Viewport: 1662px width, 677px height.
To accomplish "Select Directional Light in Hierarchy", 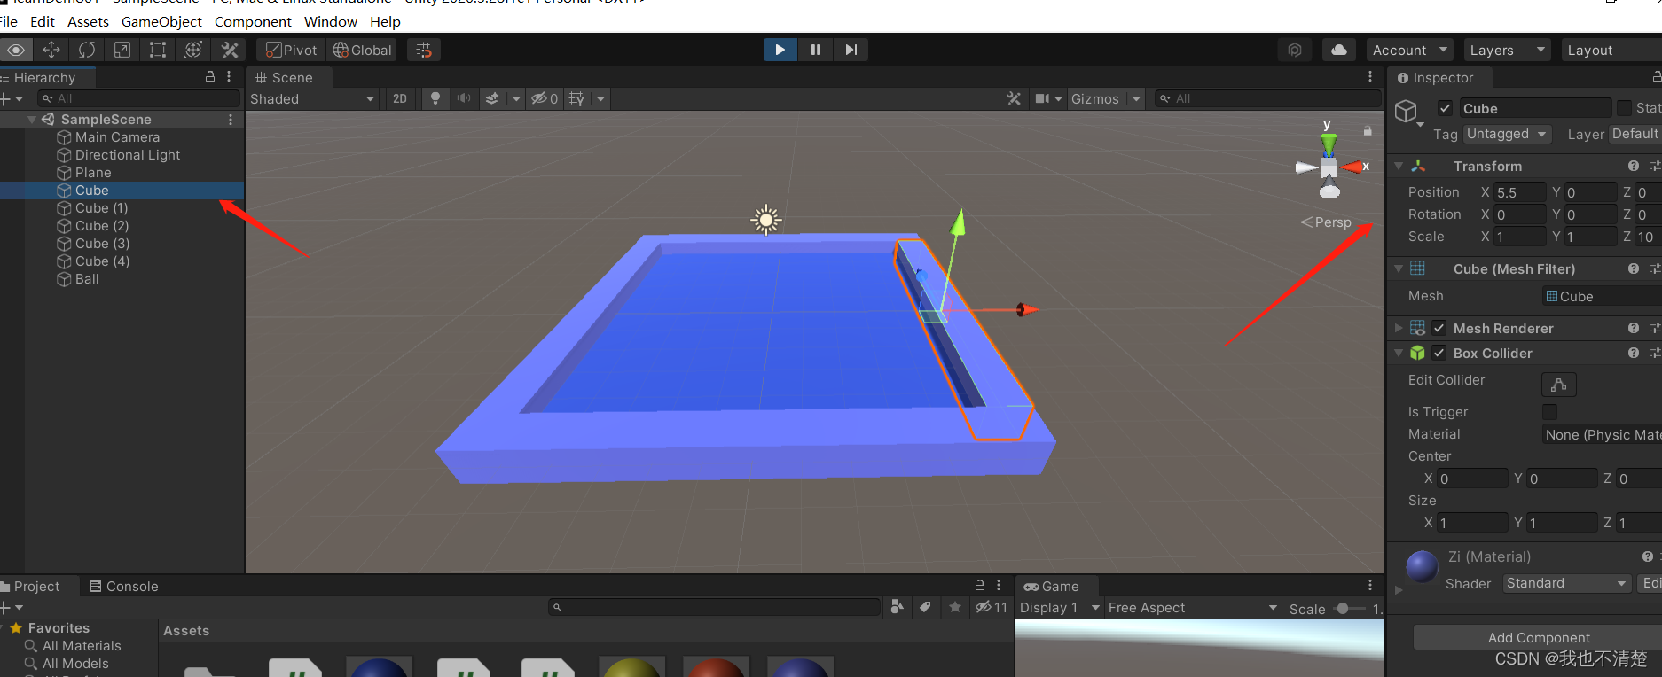I will pos(127,155).
